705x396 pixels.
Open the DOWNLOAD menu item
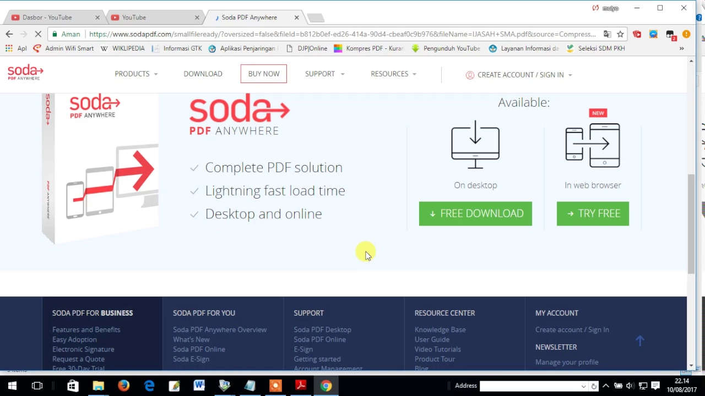(203, 74)
